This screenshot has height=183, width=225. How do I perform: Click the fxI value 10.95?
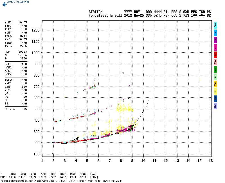pyautogui.click(x=23, y=39)
